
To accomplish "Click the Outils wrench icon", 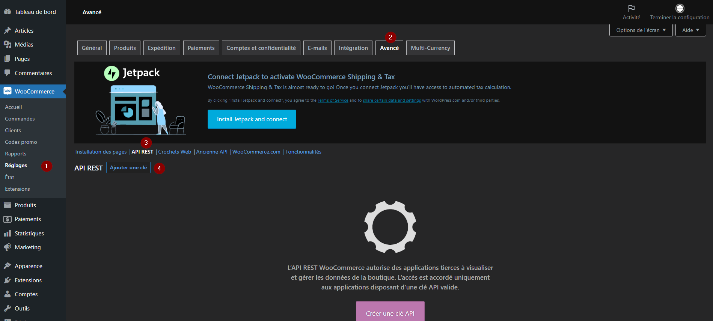I will (8, 308).
